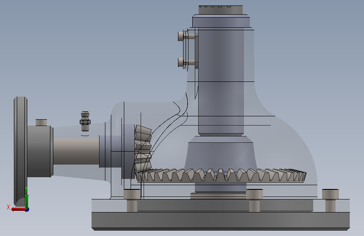The height and width of the screenshot is (236, 364).
Task: Select the lower bolt on column side
Action: tap(187, 63)
